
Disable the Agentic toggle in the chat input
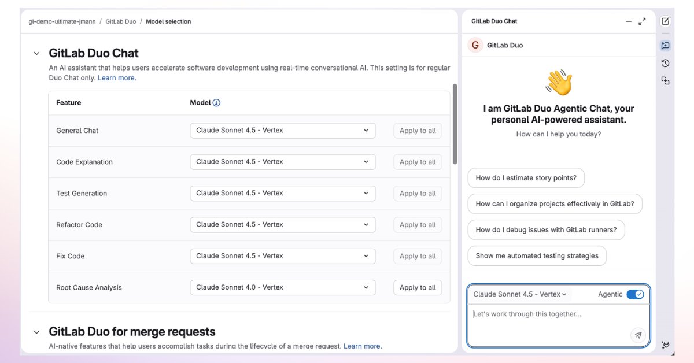(636, 294)
